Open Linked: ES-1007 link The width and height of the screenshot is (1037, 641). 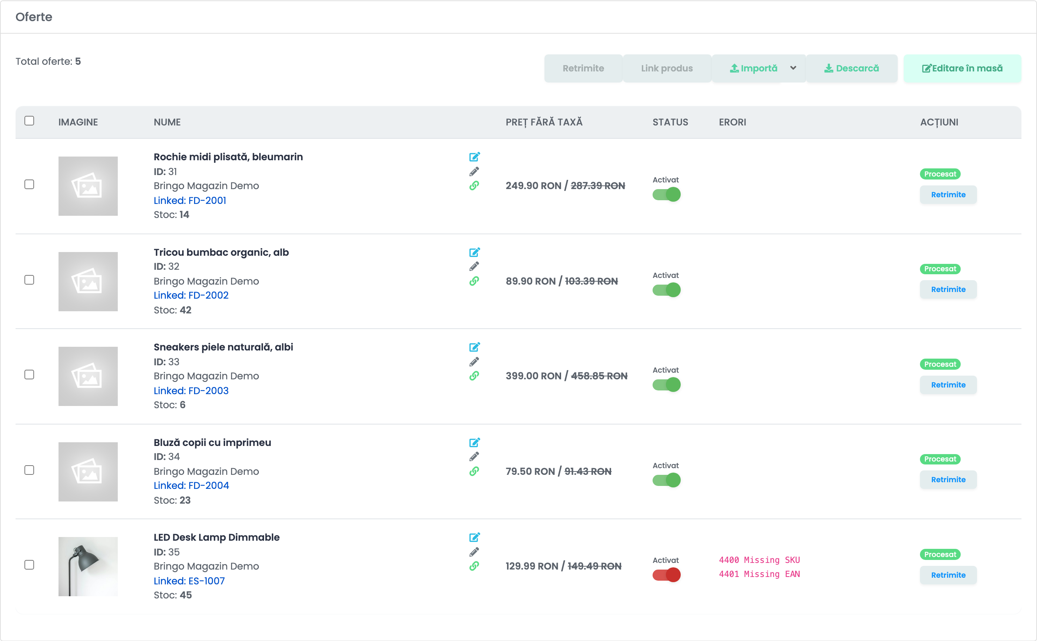(x=189, y=581)
